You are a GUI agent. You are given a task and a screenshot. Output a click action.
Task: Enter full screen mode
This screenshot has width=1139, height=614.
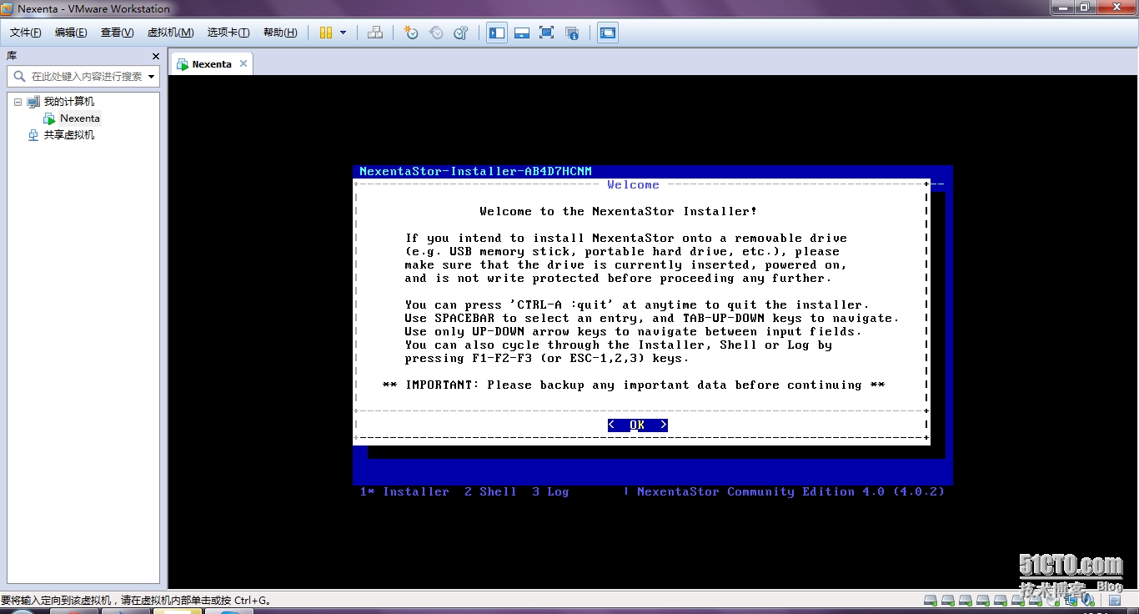pyautogui.click(x=547, y=33)
